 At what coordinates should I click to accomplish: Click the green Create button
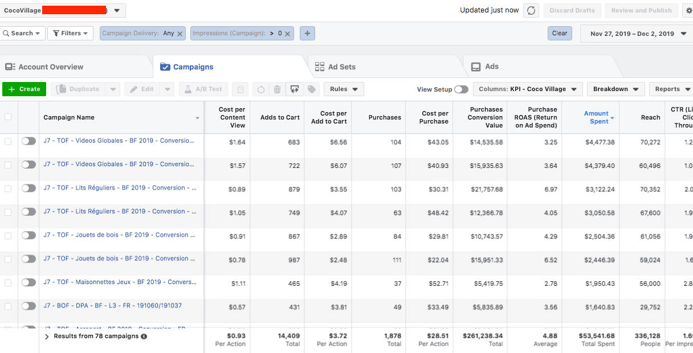coord(24,89)
